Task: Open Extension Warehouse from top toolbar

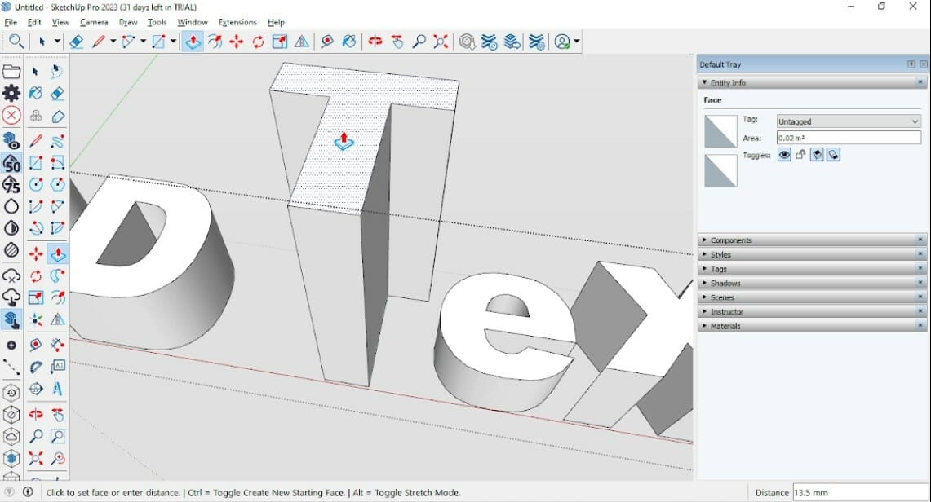Action: pos(490,42)
